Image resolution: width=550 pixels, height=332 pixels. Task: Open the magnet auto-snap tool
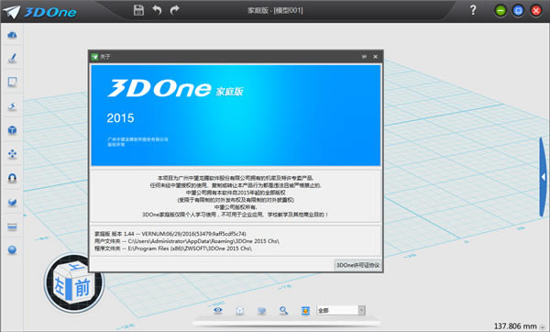click(x=12, y=178)
